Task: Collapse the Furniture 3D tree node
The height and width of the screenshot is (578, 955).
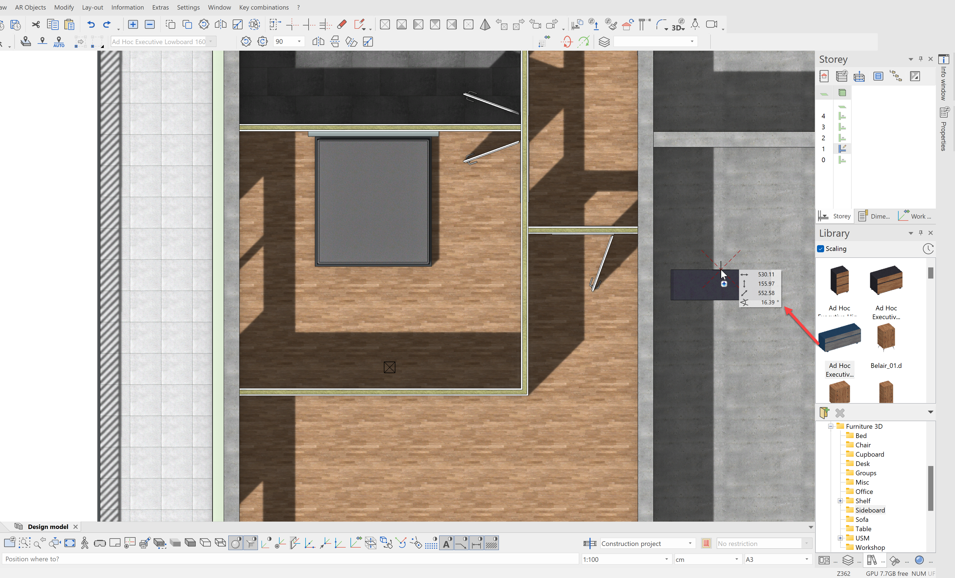Action: (831, 427)
